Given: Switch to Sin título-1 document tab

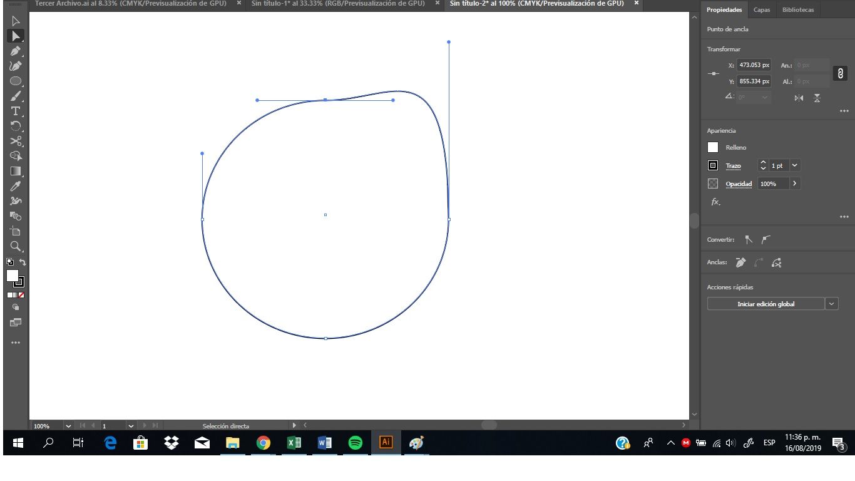Looking at the screenshot, I should click(x=337, y=4).
